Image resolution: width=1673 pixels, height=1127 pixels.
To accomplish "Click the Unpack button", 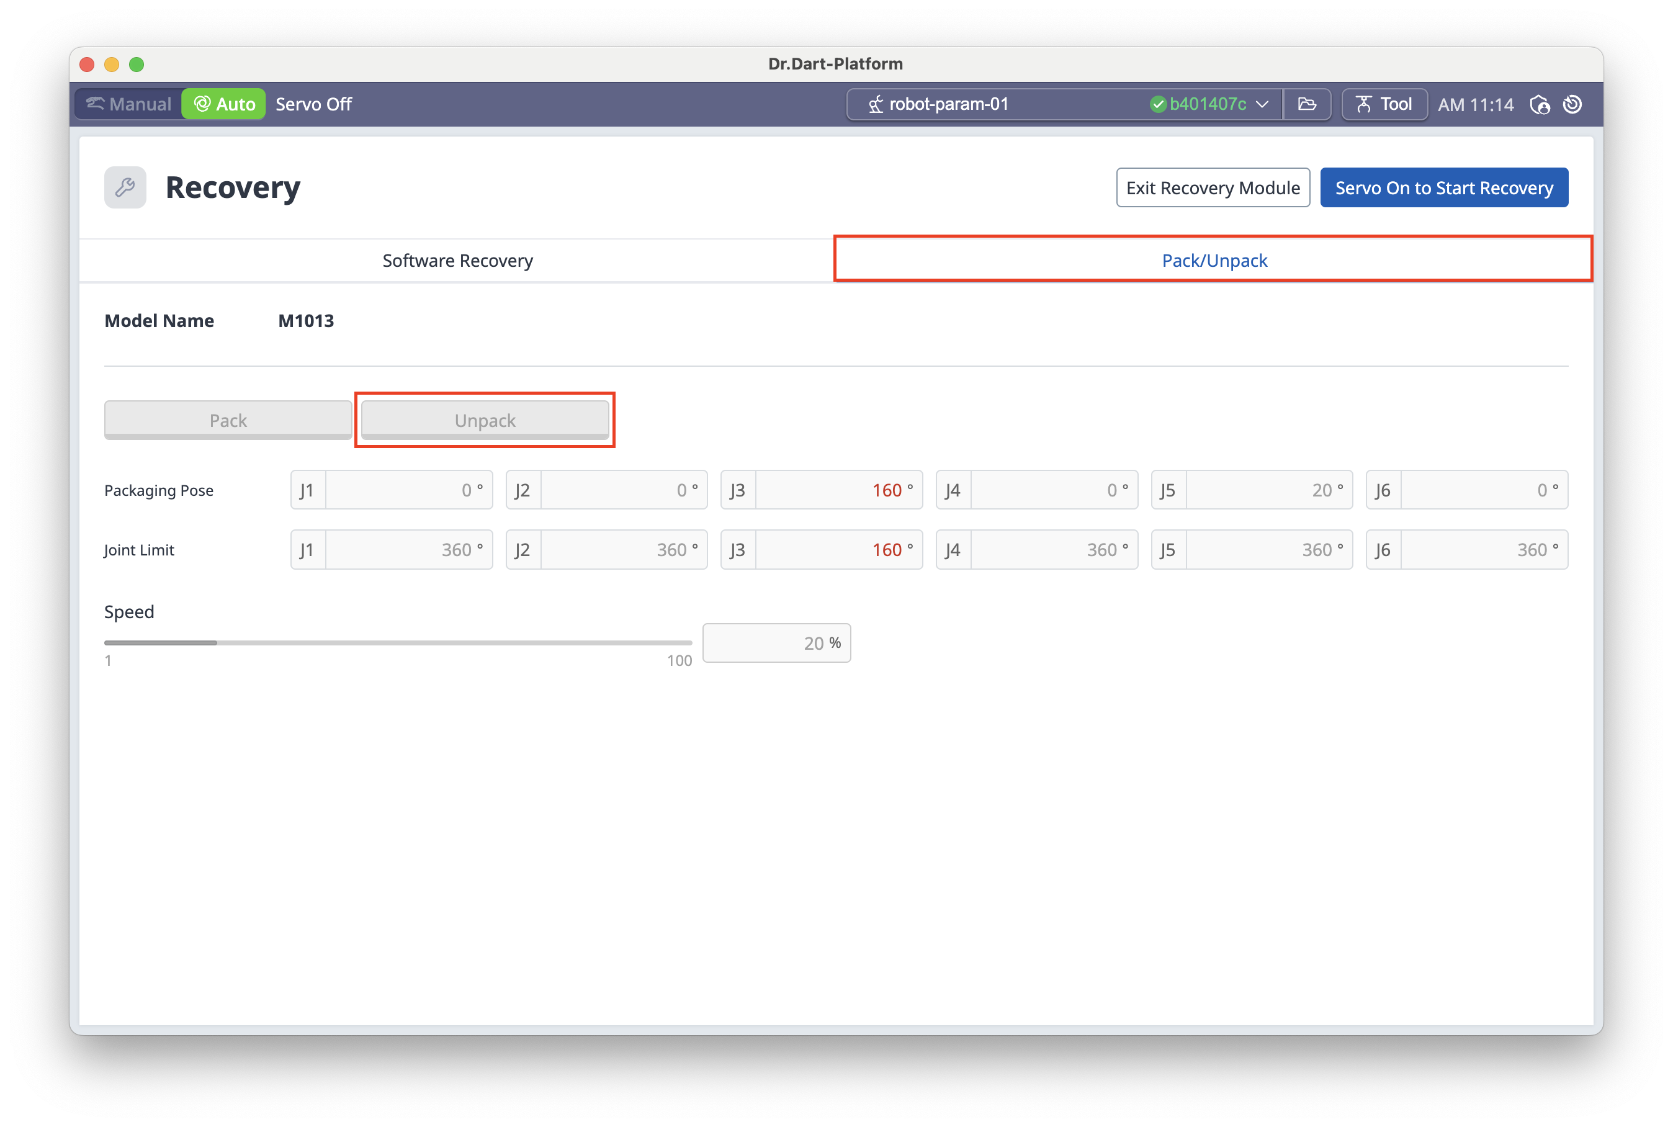I will (485, 420).
